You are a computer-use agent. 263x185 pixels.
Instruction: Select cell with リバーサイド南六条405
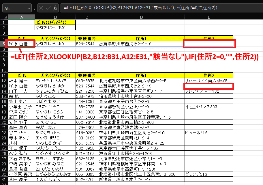(208, 81)
